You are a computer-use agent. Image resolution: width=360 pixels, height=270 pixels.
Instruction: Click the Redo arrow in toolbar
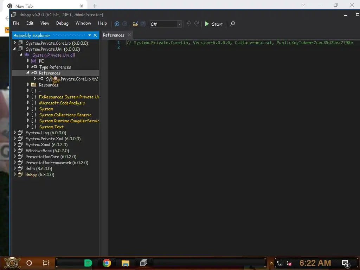(197, 24)
